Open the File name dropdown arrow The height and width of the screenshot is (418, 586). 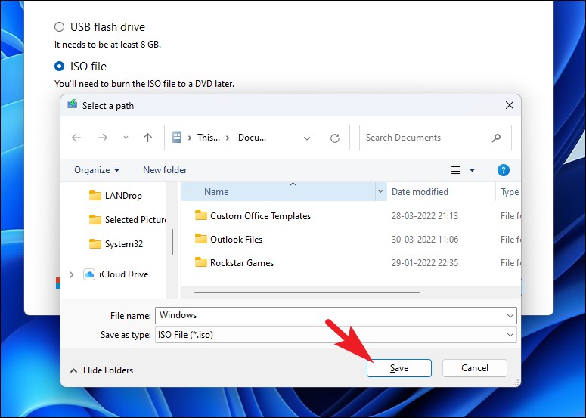click(510, 316)
